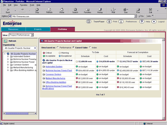
Task: Select the Index radio button
Action: (x=90, y=47)
